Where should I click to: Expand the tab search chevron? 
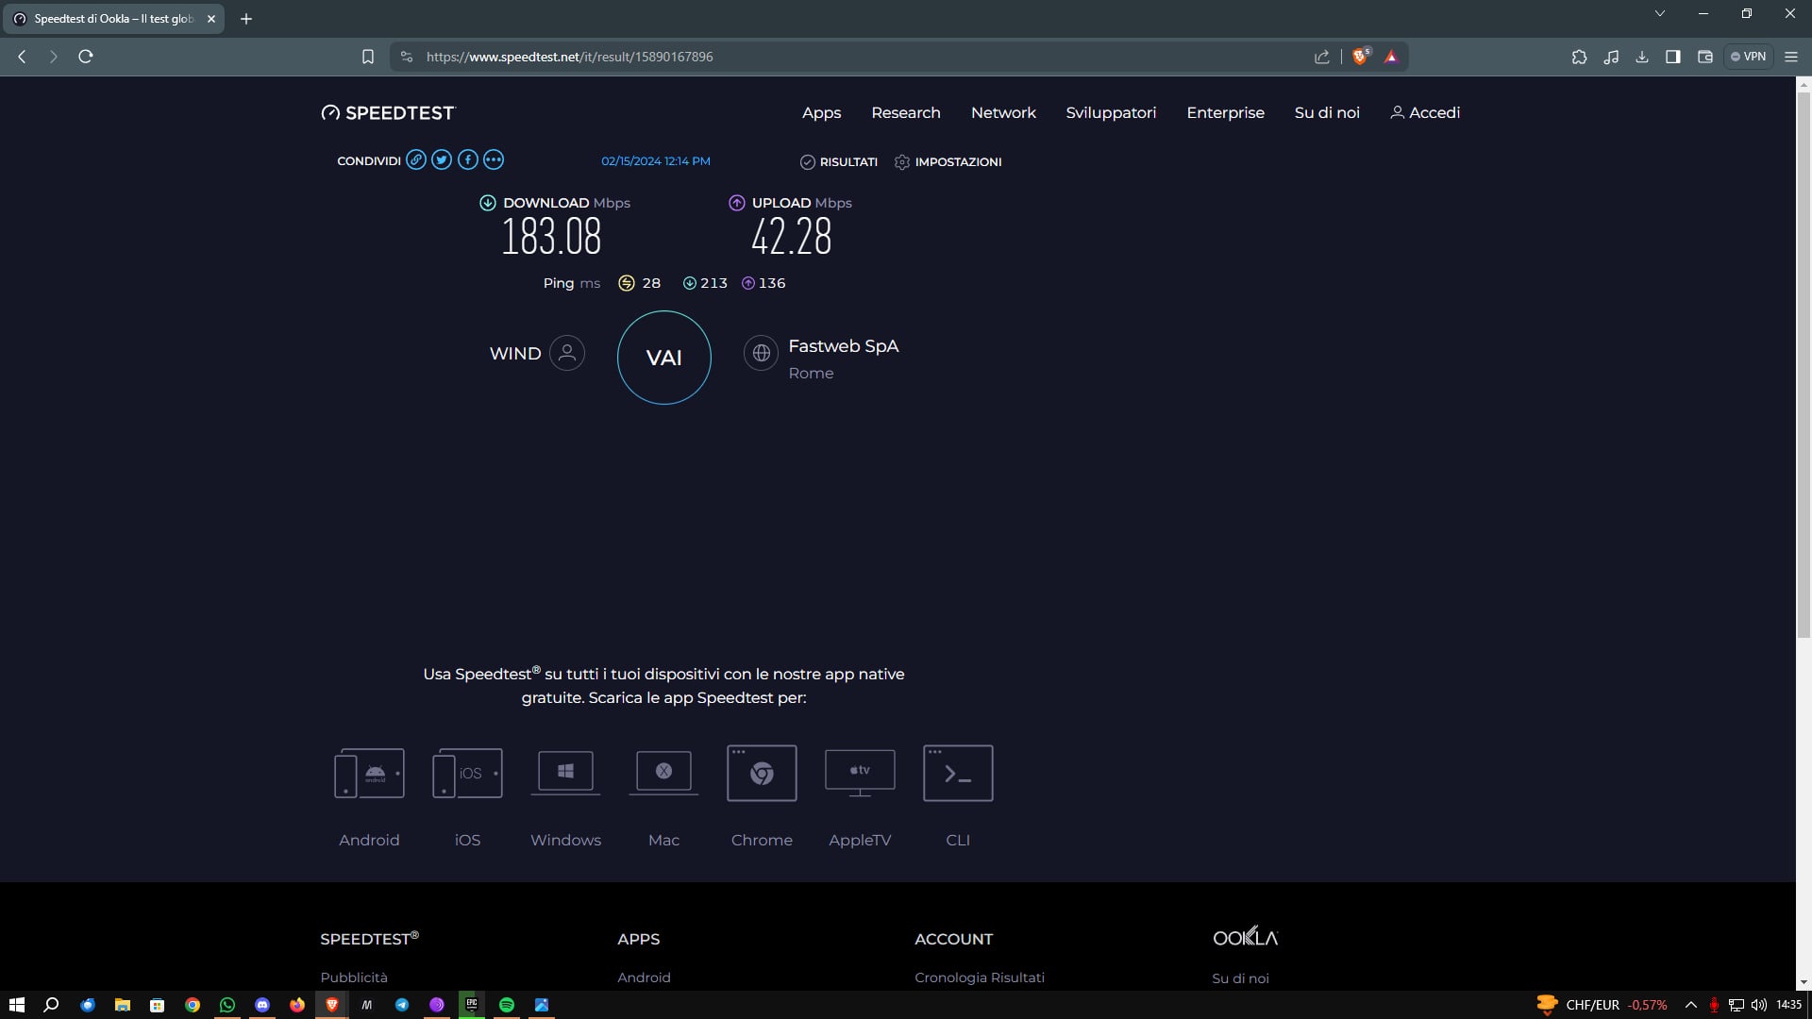tap(1659, 14)
